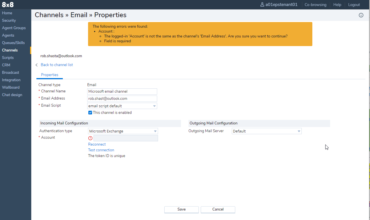Select Queues/Skills in sidebar
The width and height of the screenshot is (370, 220).
pos(13,43)
